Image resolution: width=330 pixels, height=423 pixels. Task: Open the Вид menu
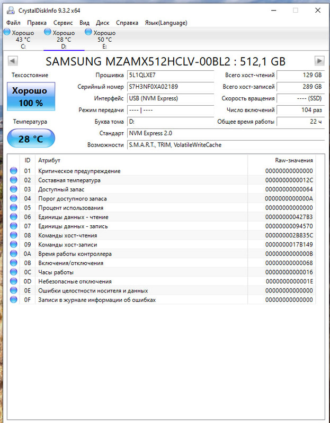tap(84, 23)
